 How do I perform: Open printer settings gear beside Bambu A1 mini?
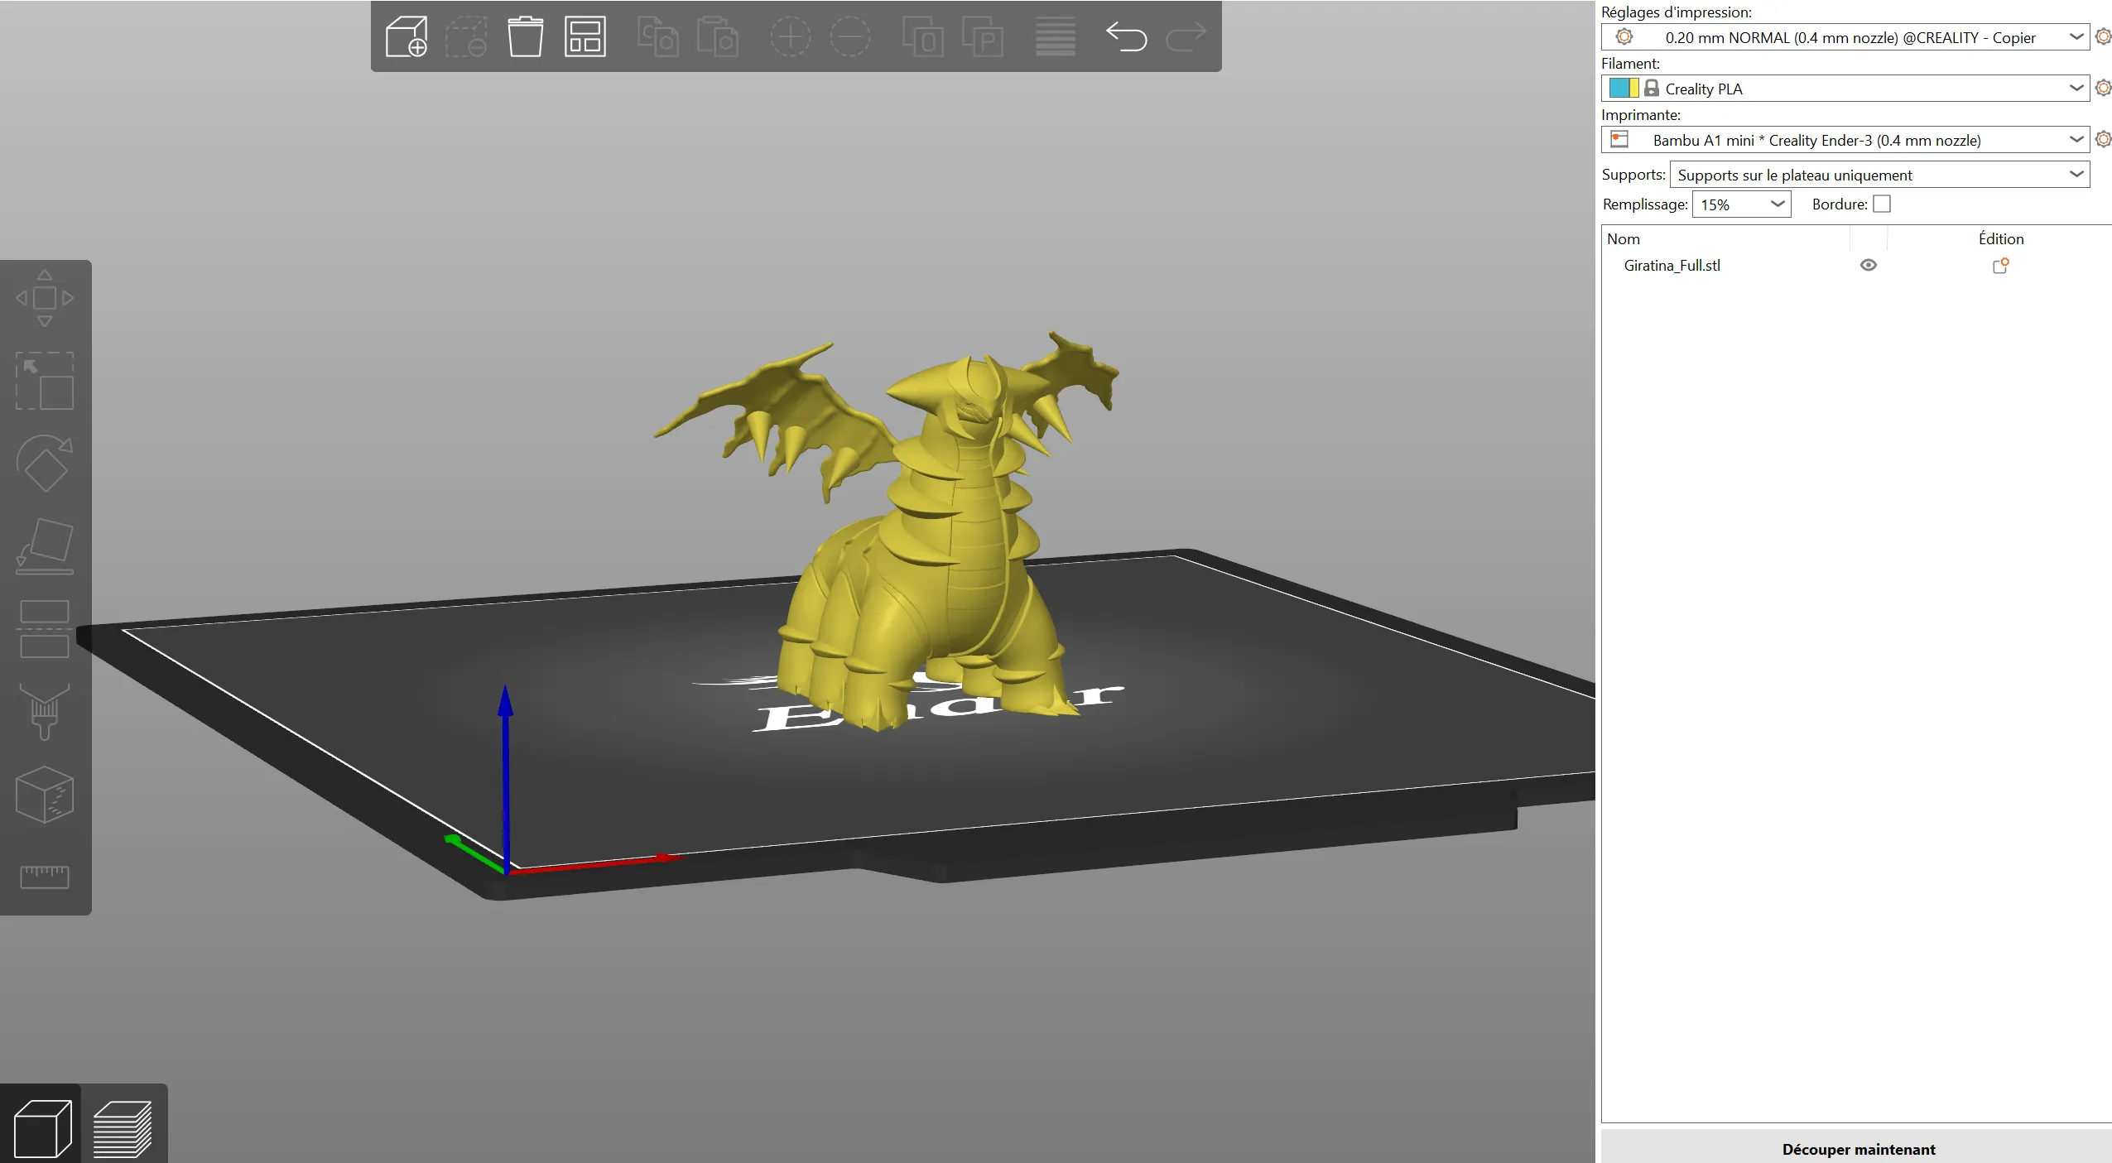[x=2103, y=139]
